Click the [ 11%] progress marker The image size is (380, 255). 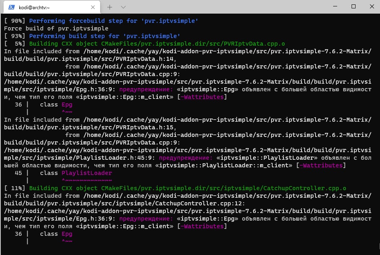click(x=14, y=188)
